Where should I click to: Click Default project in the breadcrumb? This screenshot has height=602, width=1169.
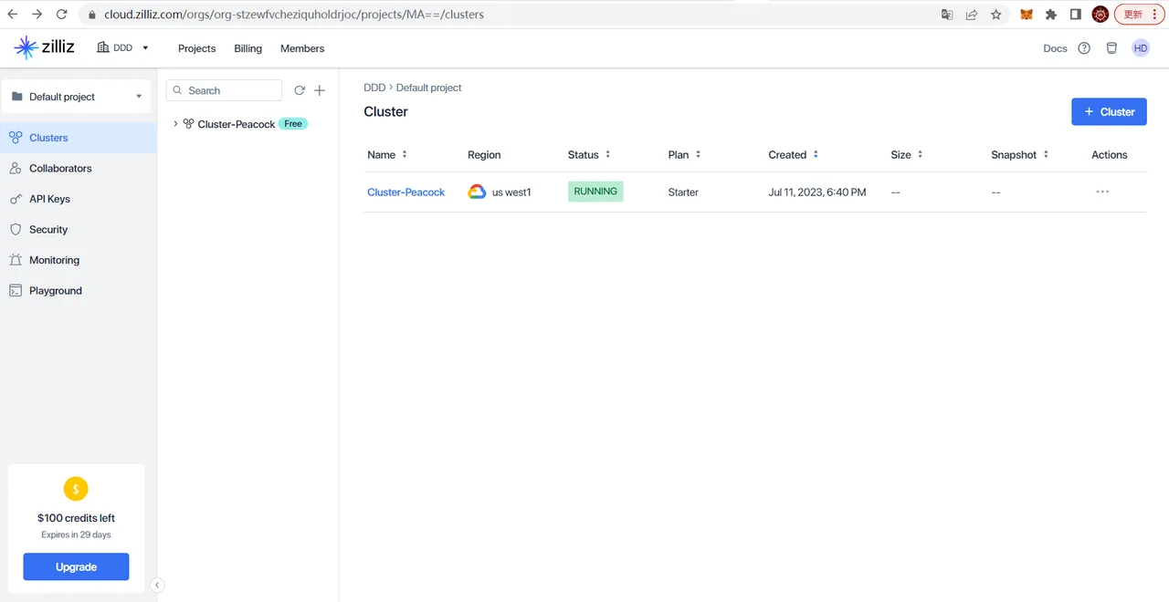(x=429, y=88)
